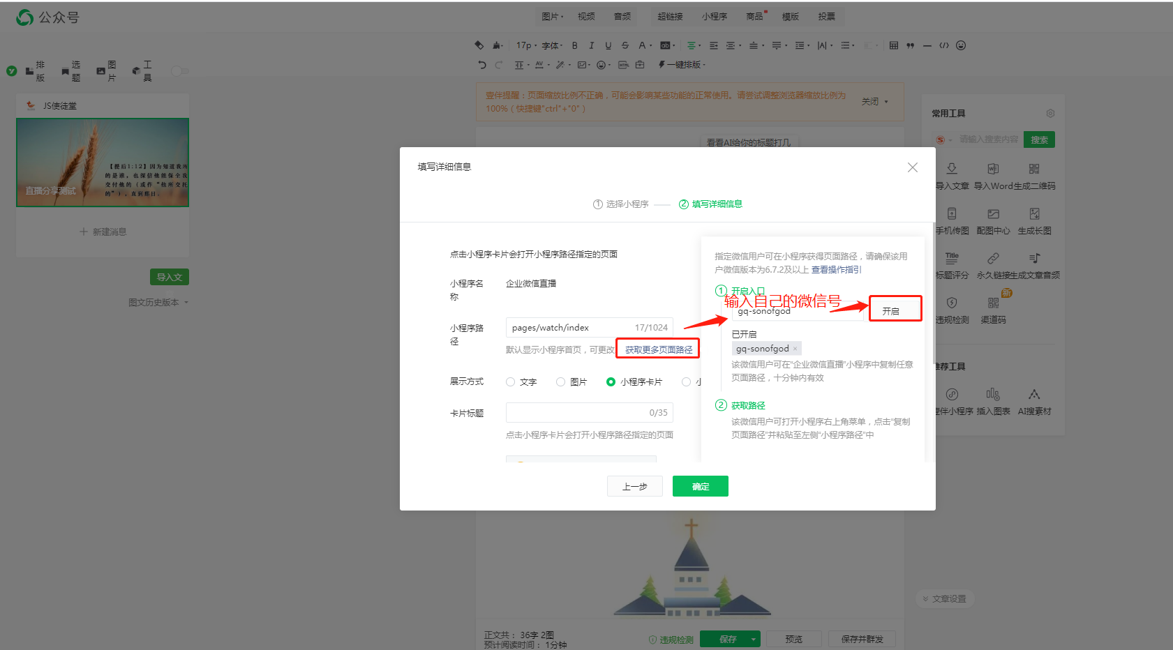This screenshot has width=1173, height=650.
Task: Click the insert table icon
Action: click(894, 45)
